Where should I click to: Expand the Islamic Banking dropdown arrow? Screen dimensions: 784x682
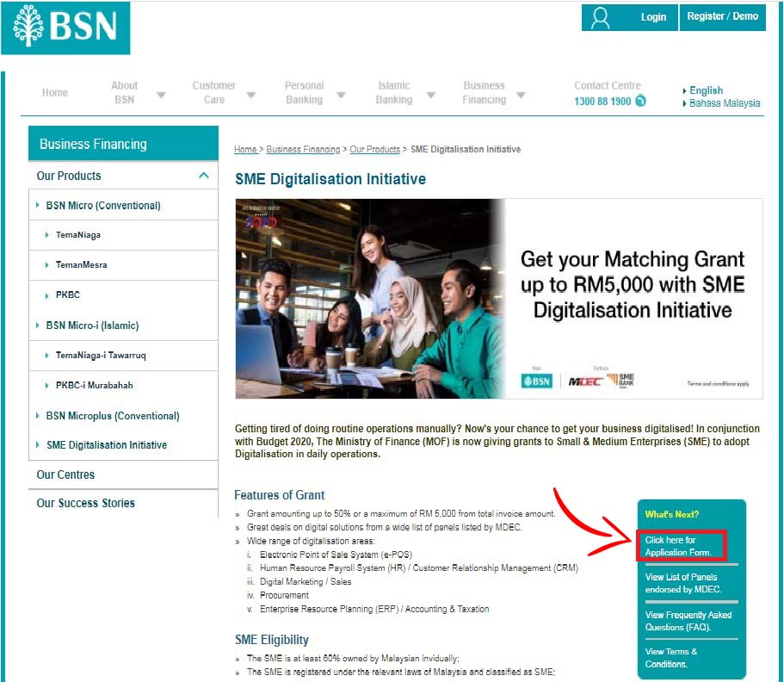(x=431, y=95)
